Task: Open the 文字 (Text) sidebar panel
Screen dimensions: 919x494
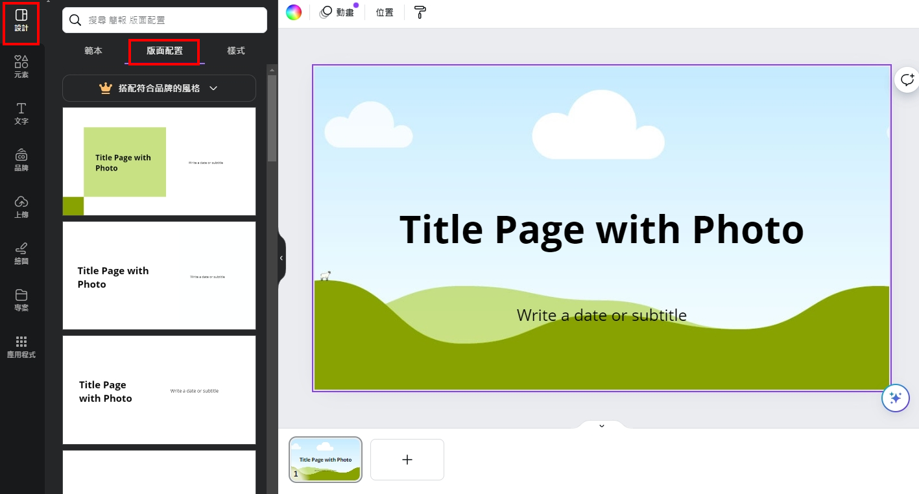Action: [21, 113]
